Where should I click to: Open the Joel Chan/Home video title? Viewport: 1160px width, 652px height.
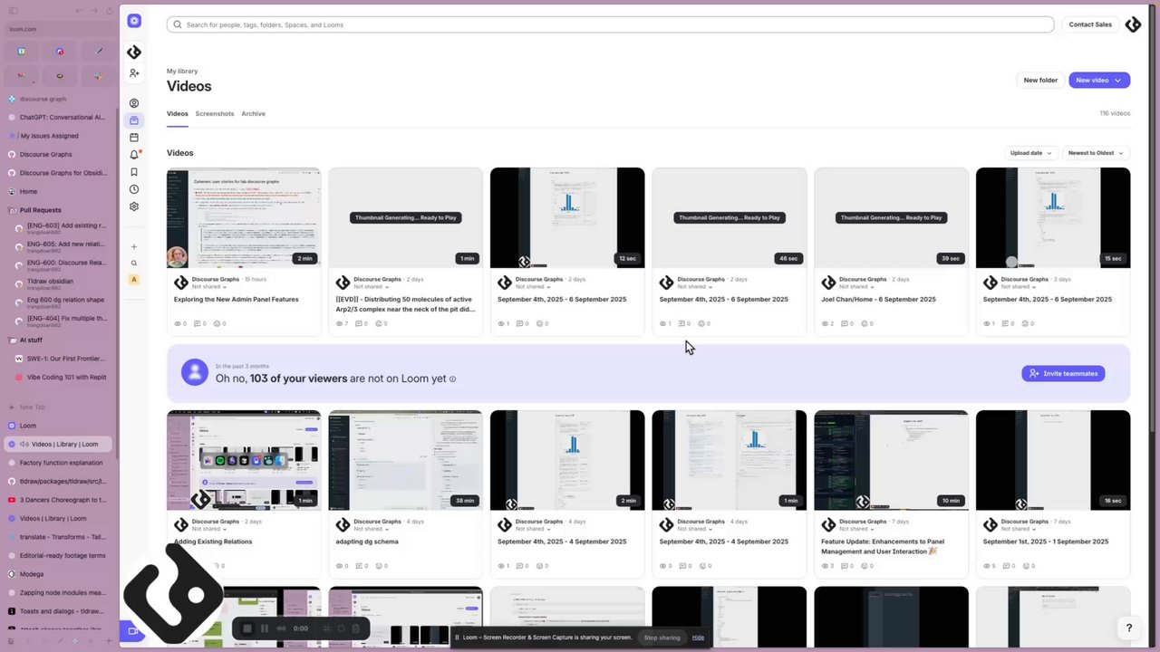878,300
